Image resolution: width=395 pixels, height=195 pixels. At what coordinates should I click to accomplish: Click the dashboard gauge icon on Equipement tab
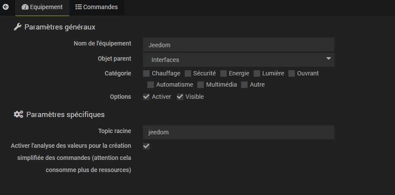pos(25,7)
